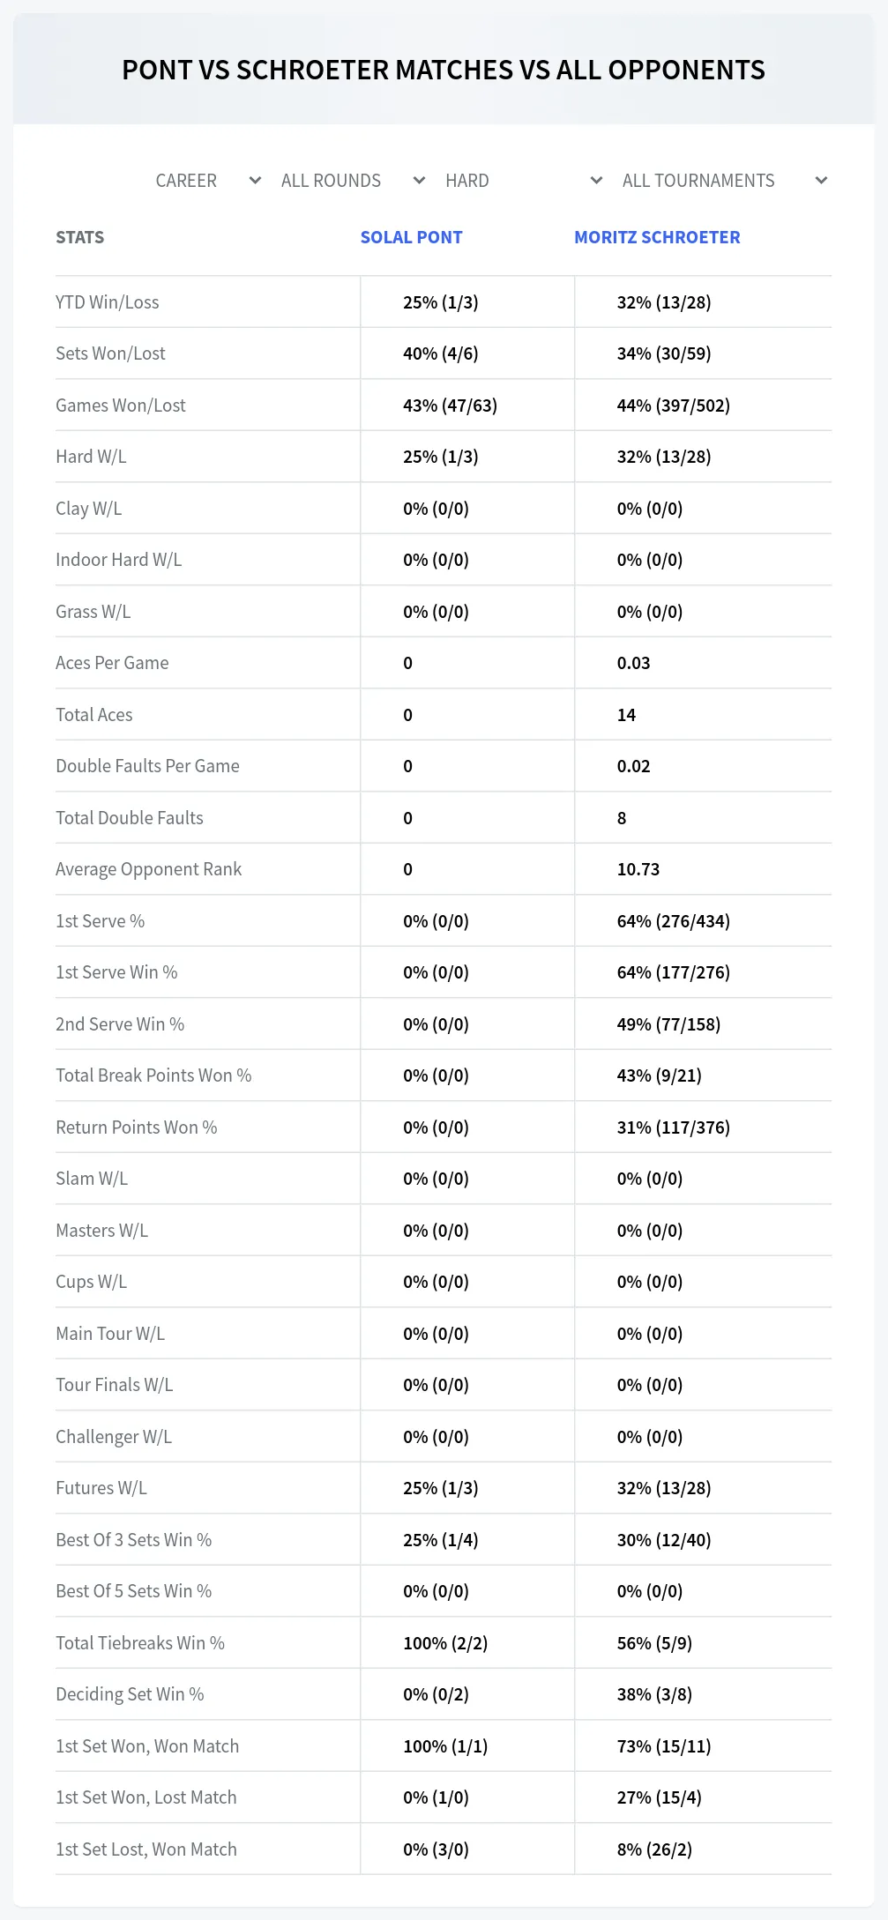Click the chevron next to ALL ROUNDS
The width and height of the screenshot is (888, 1920).
[x=420, y=181]
